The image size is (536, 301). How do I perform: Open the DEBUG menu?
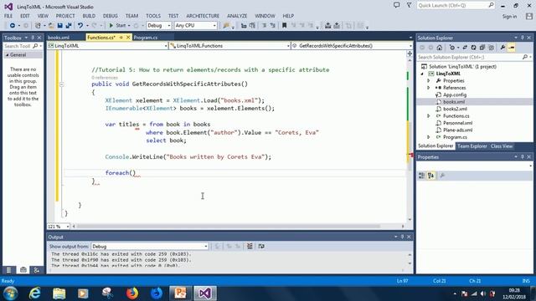tap(110, 16)
